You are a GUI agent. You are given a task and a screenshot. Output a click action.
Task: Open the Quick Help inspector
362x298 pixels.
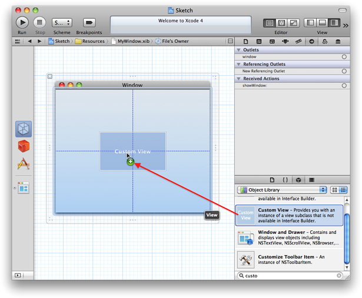(259, 42)
